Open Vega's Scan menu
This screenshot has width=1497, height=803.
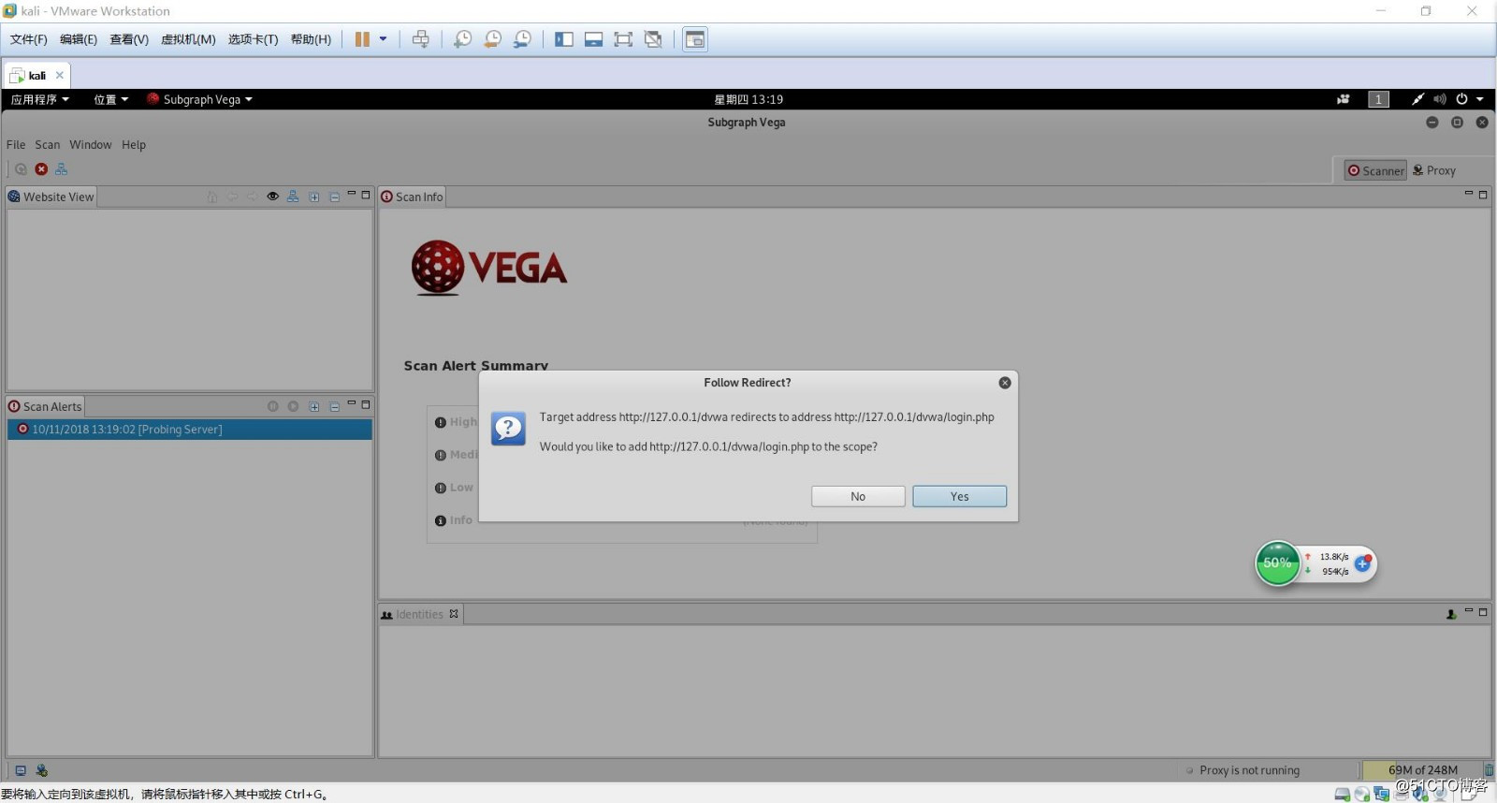48,144
